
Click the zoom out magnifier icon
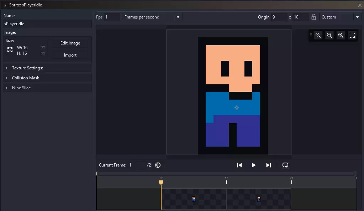coord(318,35)
